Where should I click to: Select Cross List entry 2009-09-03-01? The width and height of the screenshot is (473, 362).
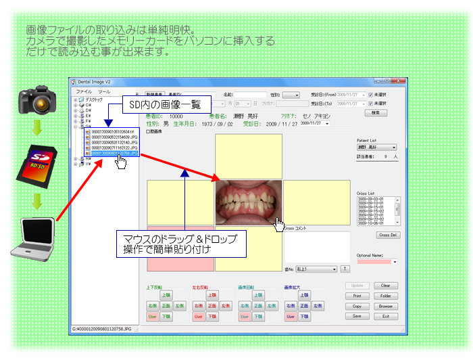pos(371,200)
